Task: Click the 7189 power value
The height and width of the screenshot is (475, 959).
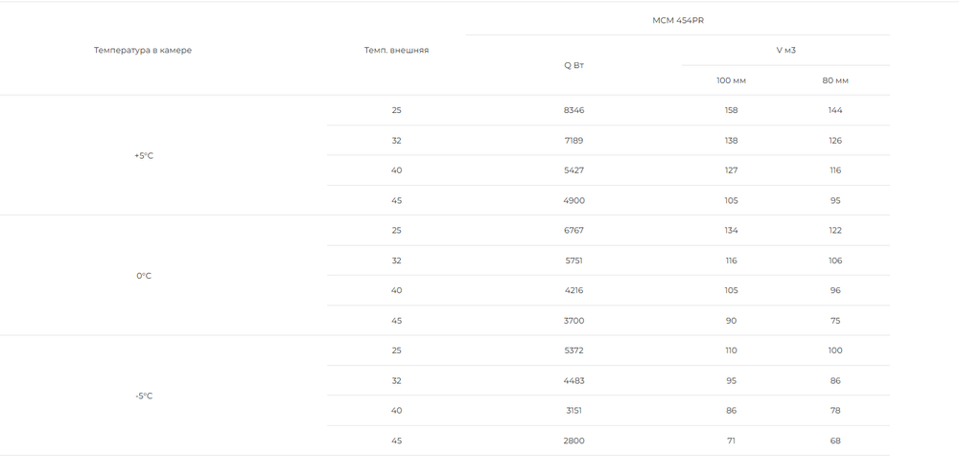Action: click(573, 141)
